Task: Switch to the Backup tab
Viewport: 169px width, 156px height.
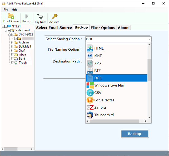Action: (x=81, y=27)
